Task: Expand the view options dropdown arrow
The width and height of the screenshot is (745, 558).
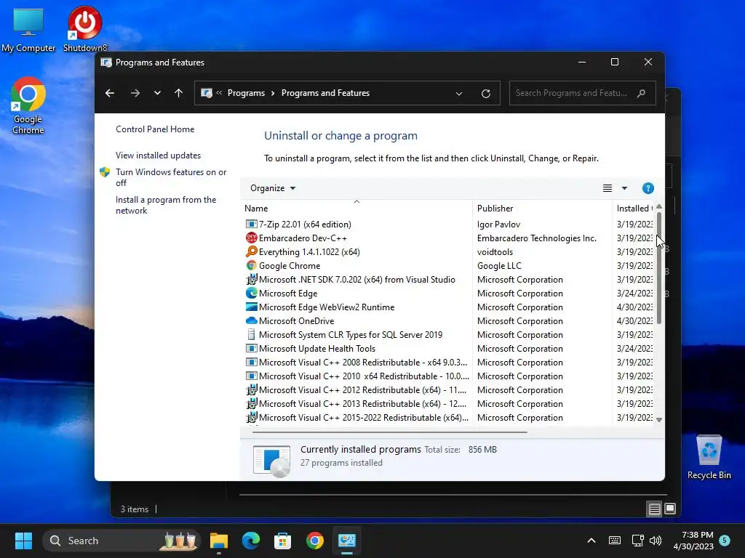Action: tap(624, 188)
